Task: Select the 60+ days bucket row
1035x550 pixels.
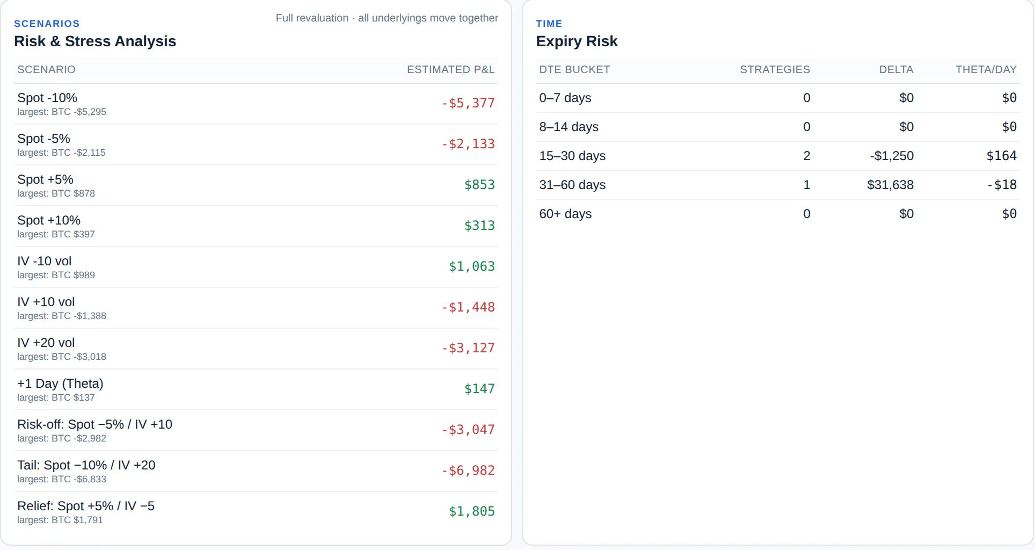Action: tap(778, 214)
